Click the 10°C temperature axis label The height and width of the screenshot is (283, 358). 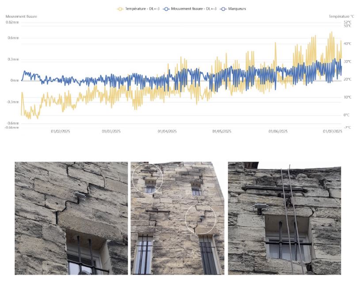[347, 97]
